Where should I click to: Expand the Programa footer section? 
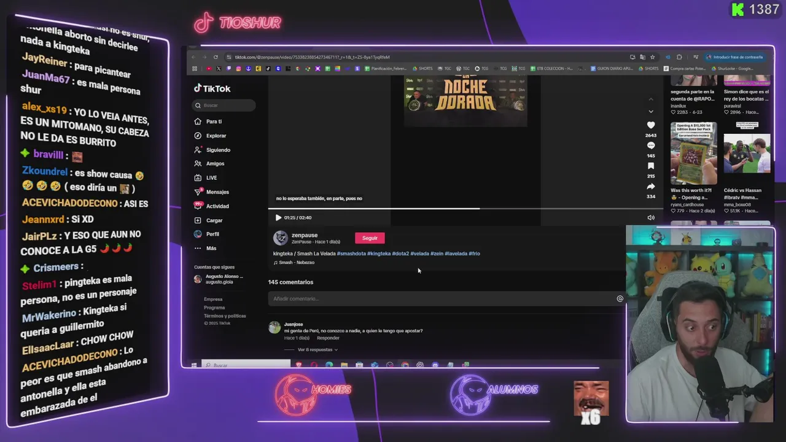[214, 308]
